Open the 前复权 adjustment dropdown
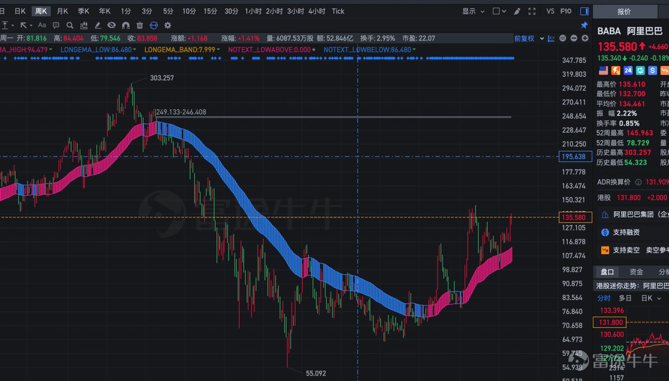The height and width of the screenshot is (381, 669). (x=528, y=39)
